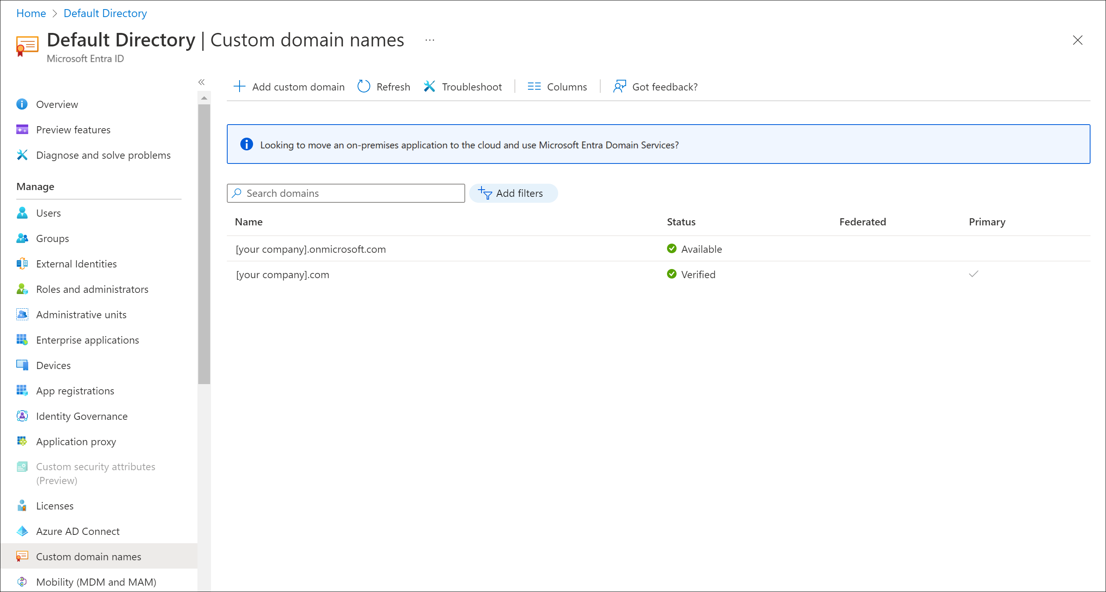Open the more options ellipsis menu

click(430, 40)
